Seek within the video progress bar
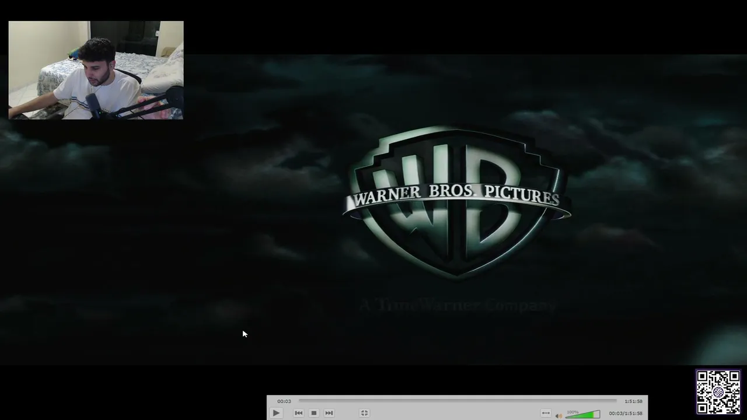This screenshot has height=420, width=747. [458, 401]
